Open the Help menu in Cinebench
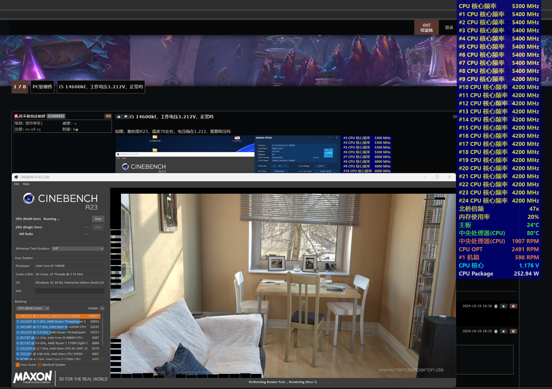Image resolution: width=552 pixels, height=389 pixels. pos(26,184)
